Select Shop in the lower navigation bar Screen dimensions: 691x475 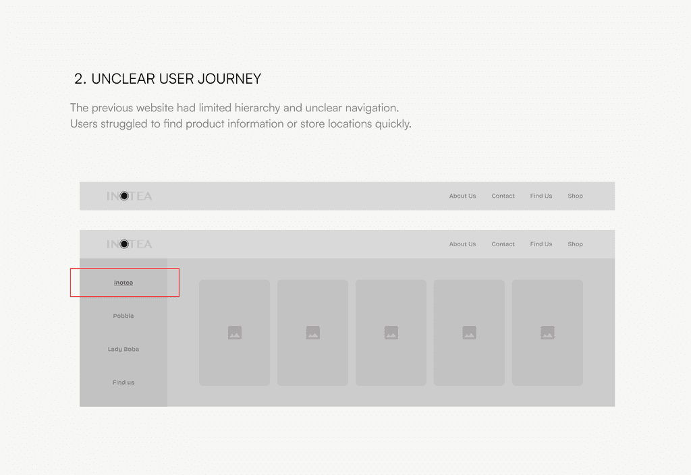click(x=575, y=244)
